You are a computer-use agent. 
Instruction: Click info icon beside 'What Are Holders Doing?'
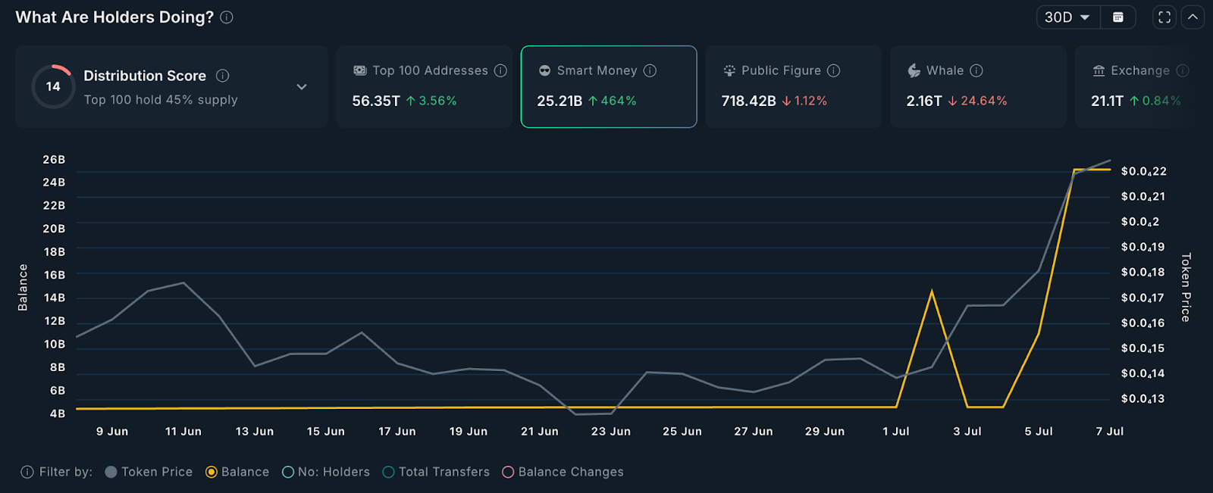pos(227,17)
